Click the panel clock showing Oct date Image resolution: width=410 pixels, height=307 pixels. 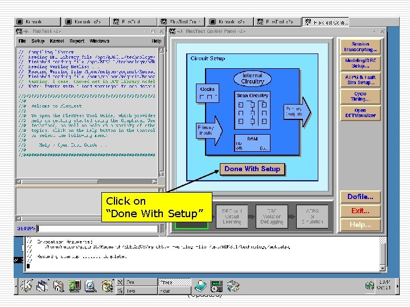(384, 285)
